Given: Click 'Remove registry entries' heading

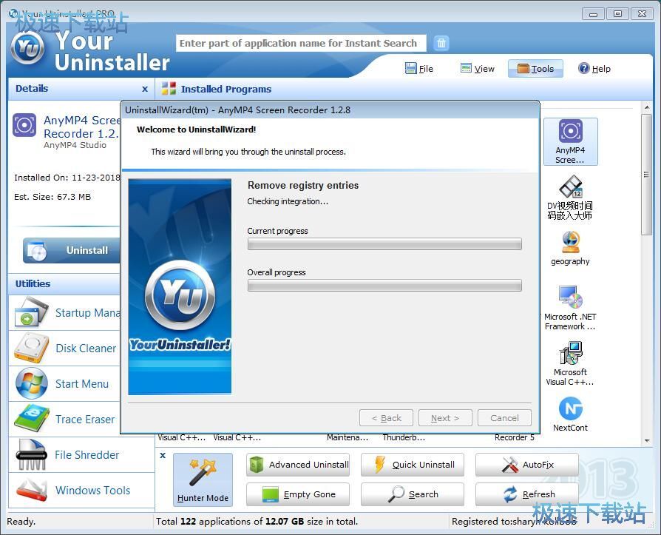Looking at the screenshot, I should [x=302, y=185].
